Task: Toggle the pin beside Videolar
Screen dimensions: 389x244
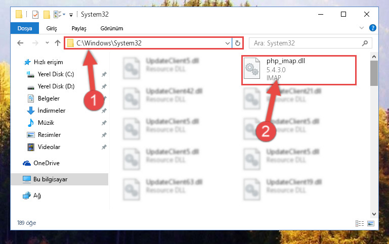Action: point(104,147)
